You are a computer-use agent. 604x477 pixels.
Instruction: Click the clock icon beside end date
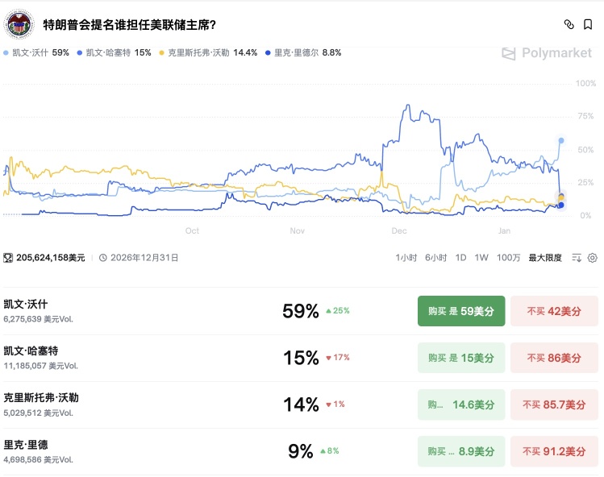click(103, 258)
